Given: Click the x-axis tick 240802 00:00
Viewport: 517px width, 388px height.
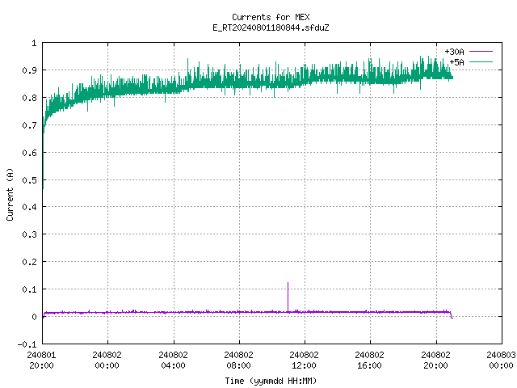Looking at the screenshot, I should [107, 360].
